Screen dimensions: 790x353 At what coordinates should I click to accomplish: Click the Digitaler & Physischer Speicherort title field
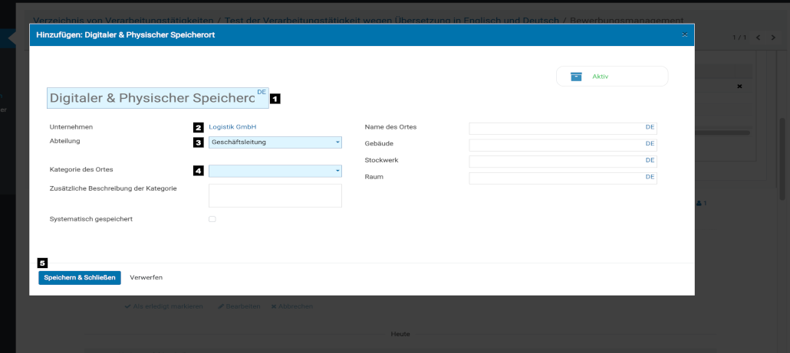pyautogui.click(x=151, y=99)
